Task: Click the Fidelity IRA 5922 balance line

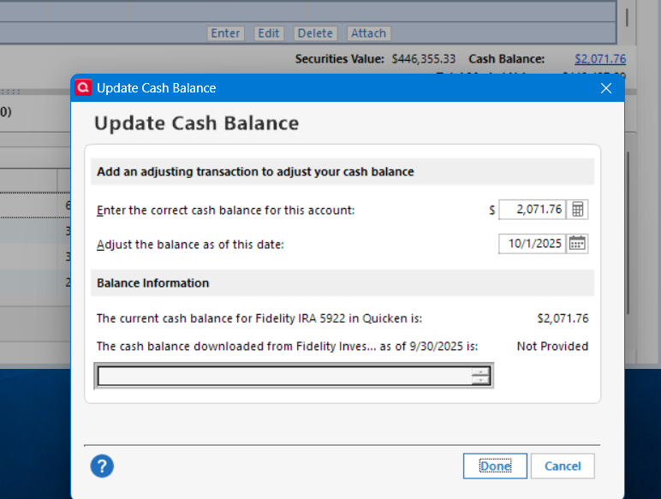Action: tap(259, 318)
